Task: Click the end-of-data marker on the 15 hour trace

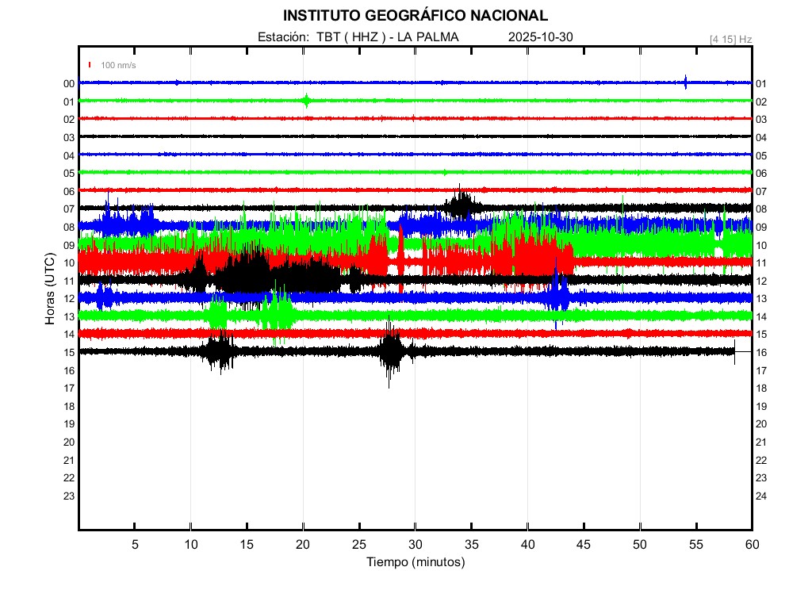Action: pyautogui.click(x=734, y=350)
